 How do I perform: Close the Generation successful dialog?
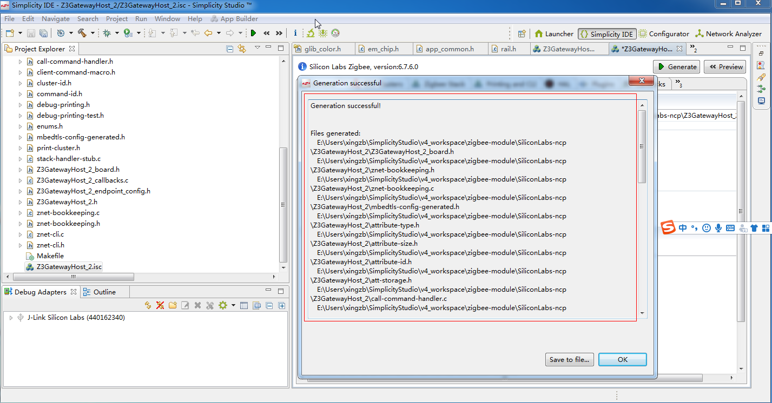pyautogui.click(x=642, y=81)
